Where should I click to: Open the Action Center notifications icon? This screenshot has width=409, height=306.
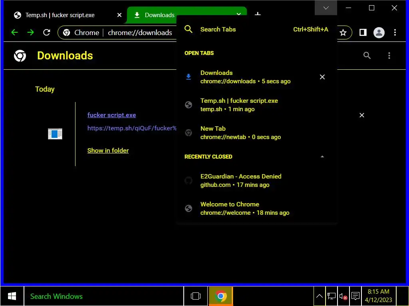pyautogui.click(x=355, y=296)
